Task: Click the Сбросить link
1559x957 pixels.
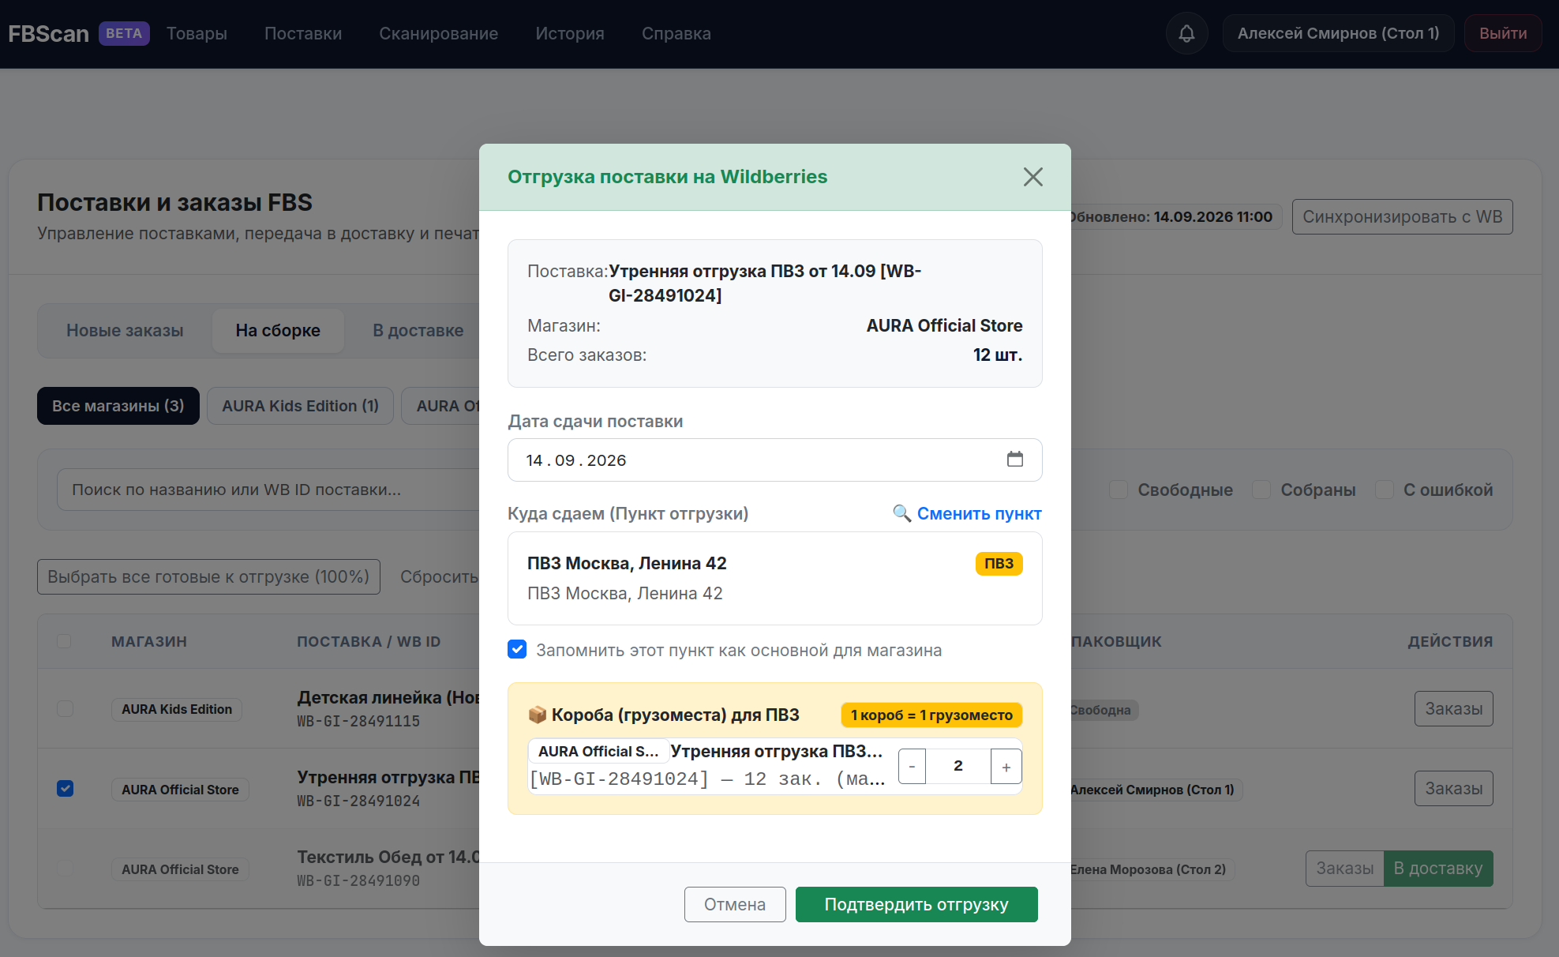Action: pyautogui.click(x=439, y=576)
